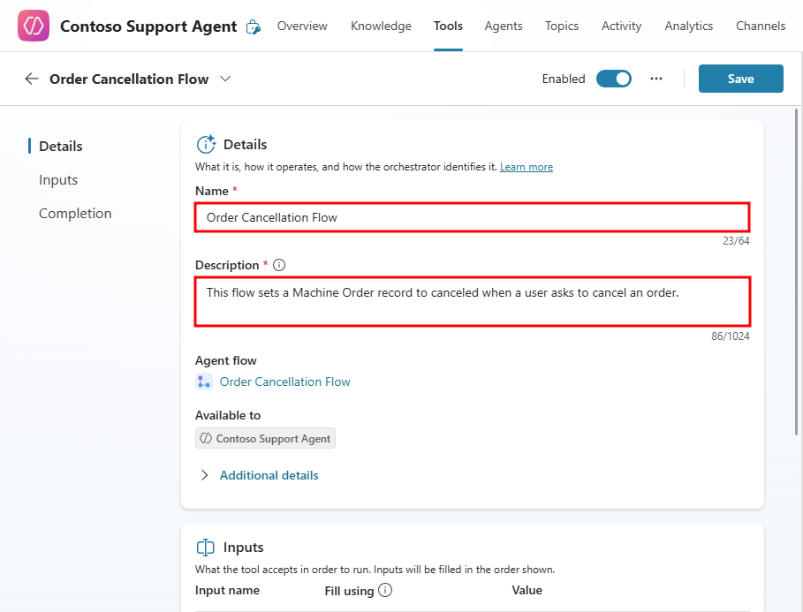The width and height of the screenshot is (803, 612).
Task: Click the agent settings icon beside the title
Action: pyautogui.click(x=254, y=26)
